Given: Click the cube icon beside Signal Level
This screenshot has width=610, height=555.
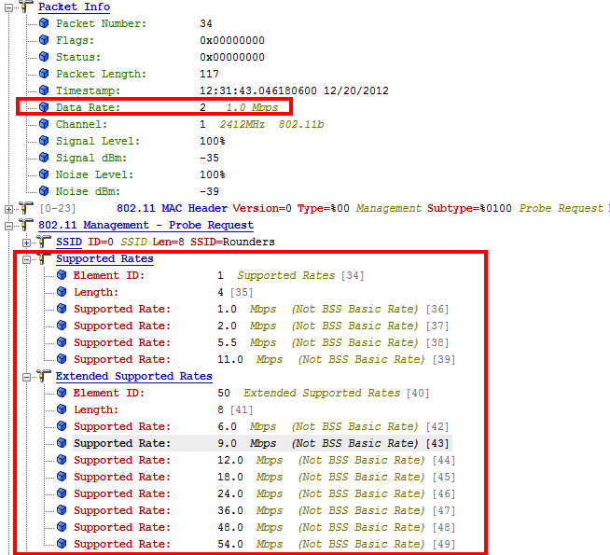Looking at the screenshot, I should pyautogui.click(x=44, y=141).
